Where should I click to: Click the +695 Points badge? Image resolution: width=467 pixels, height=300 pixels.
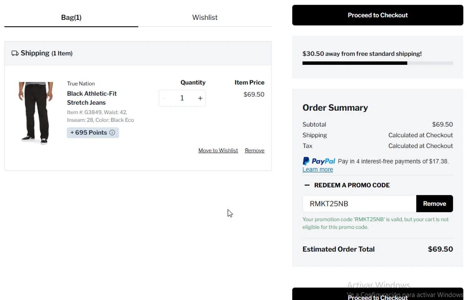click(x=89, y=133)
